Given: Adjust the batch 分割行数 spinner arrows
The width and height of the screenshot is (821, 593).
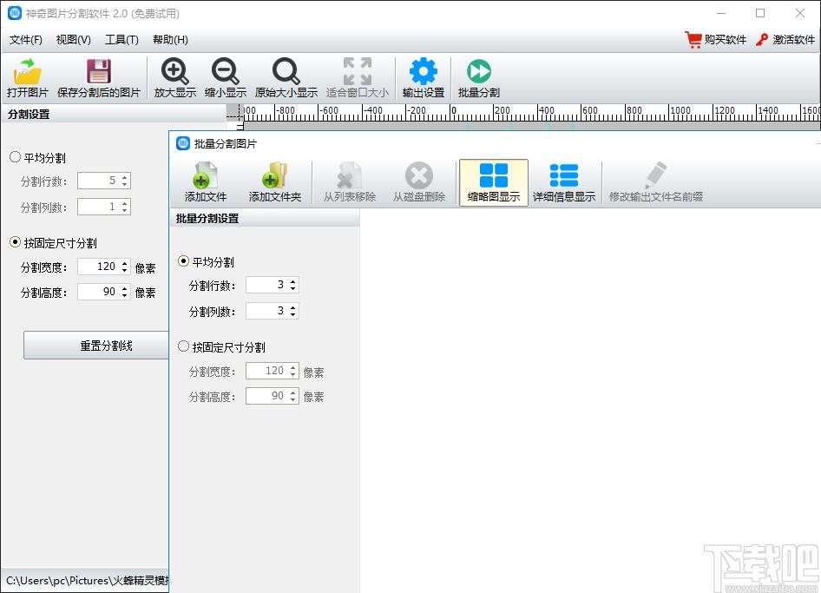Looking at the screenshot, I should tap(292, 285).
